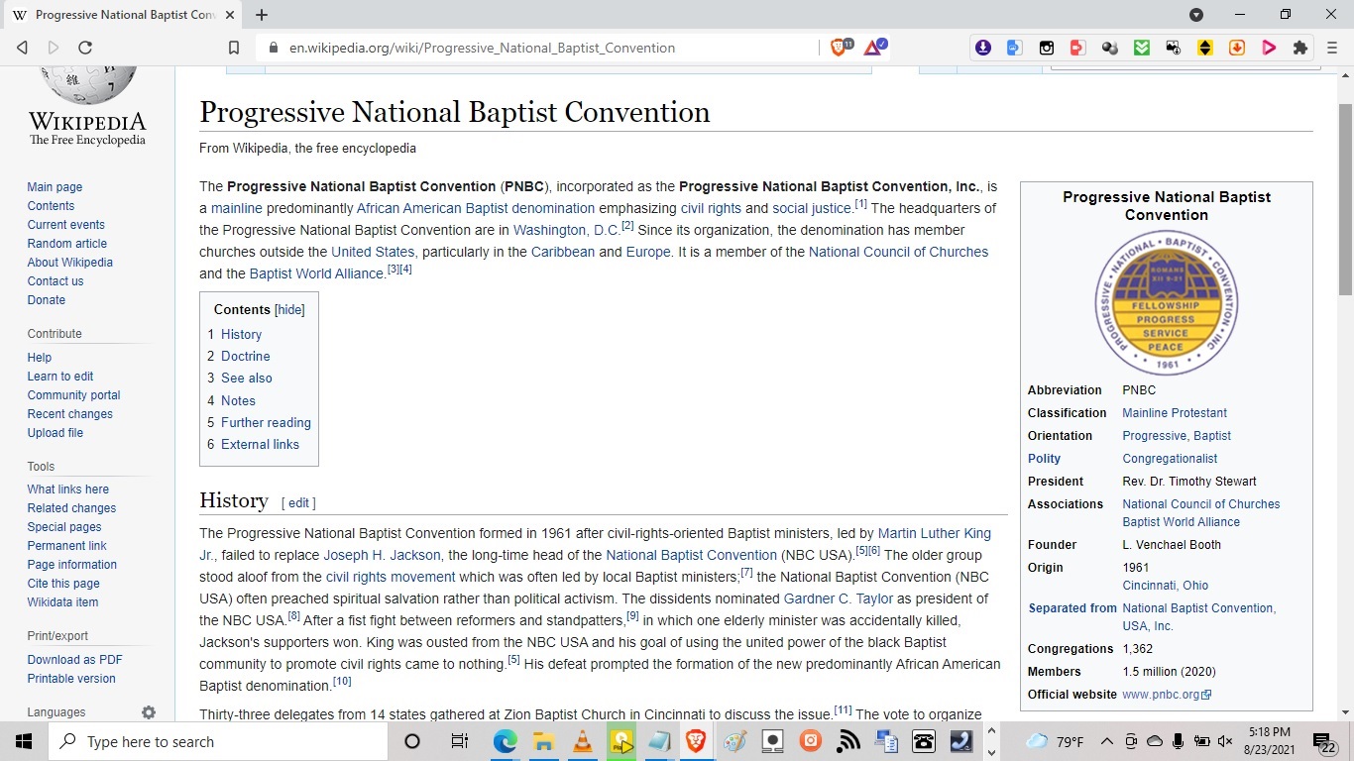This screenshot has width=1354, height=761.
Task: Click the red screen recorder extension icon
Action: pos(1077,48)
